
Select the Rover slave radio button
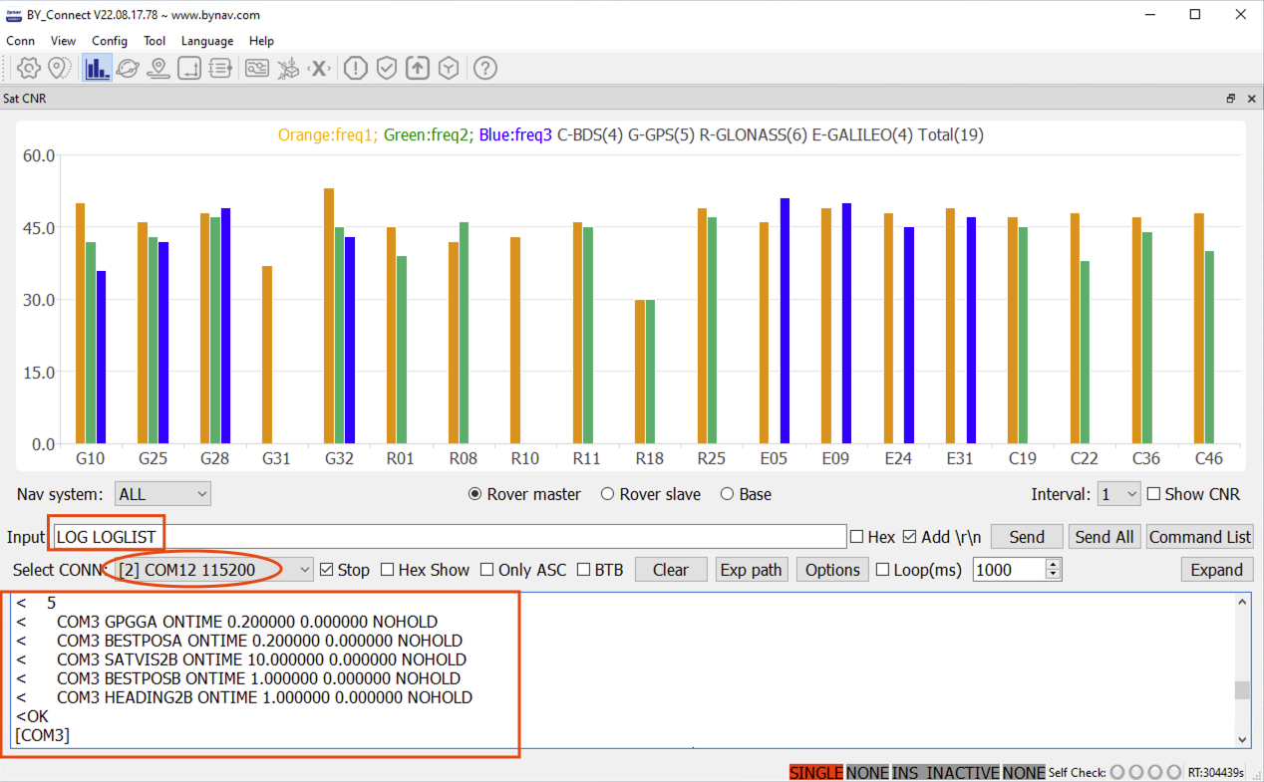pos(608,493)
